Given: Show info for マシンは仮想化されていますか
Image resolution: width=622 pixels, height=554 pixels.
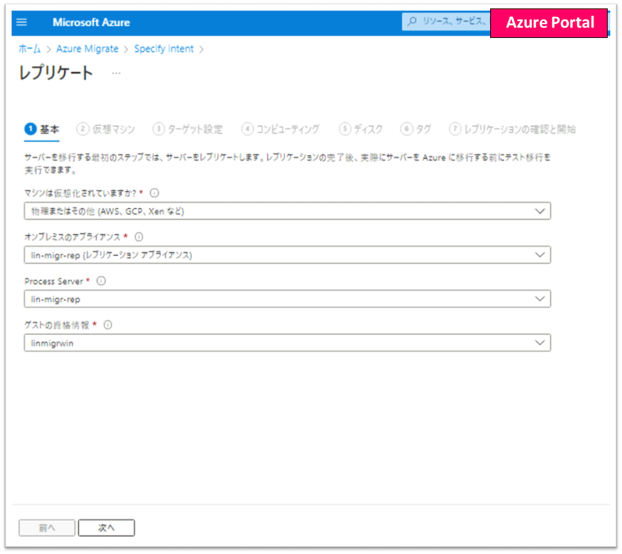Looking at the screenshot, I should (x=154, y=193).
